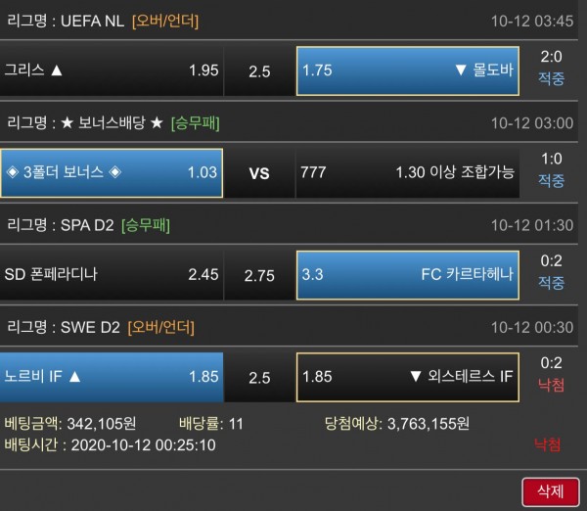The width and height of the screenshot is (587, 511).
Task: Select SD 폰페라디나 home win odds
Action: 112,275
